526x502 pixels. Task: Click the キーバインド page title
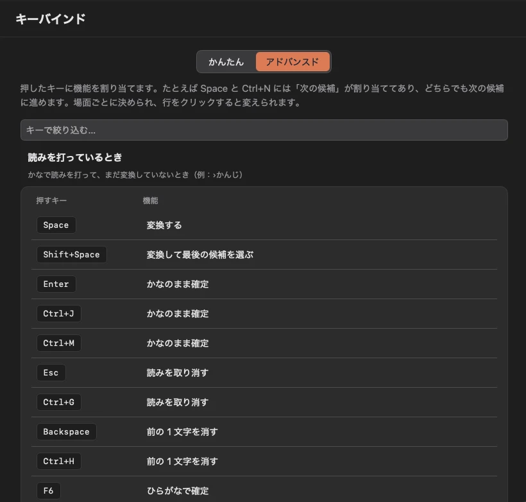51,19
